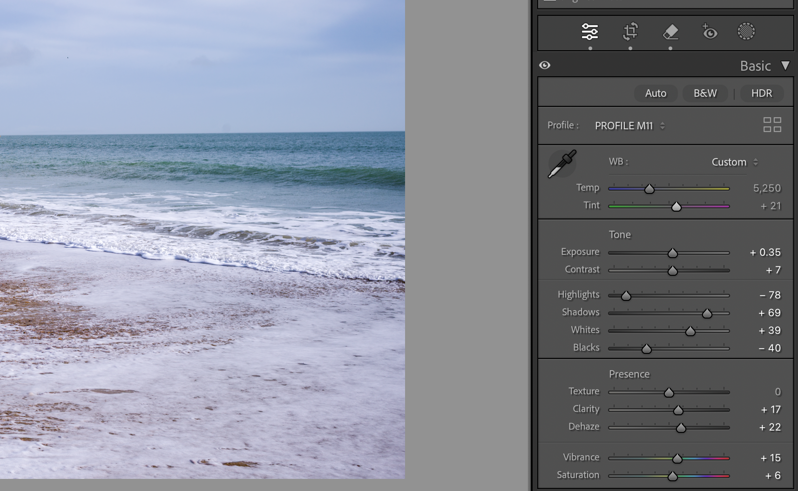Open the Red Eye correction tool
The height and width of the screenshot is (491, 798).
[x=709, y=32]
